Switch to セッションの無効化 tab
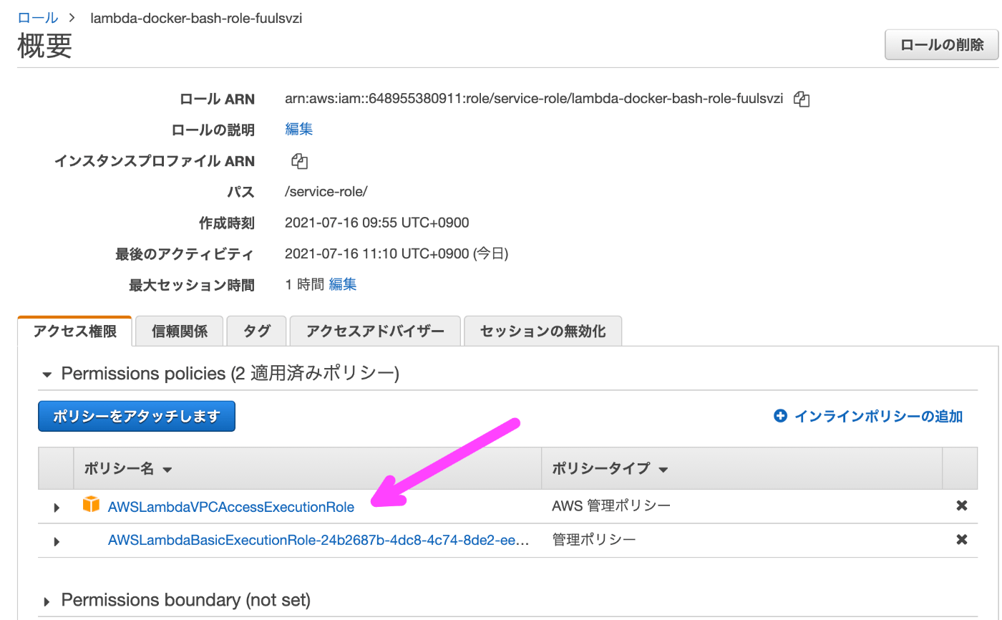The width and height of the screenshot is (1002, 620). pyautogui.click(x=543, y=331)
